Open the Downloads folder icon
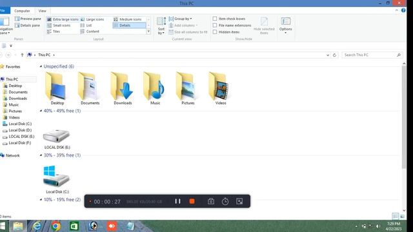The width and height of the screenshot is (413, 232). [x=122, y=86]
